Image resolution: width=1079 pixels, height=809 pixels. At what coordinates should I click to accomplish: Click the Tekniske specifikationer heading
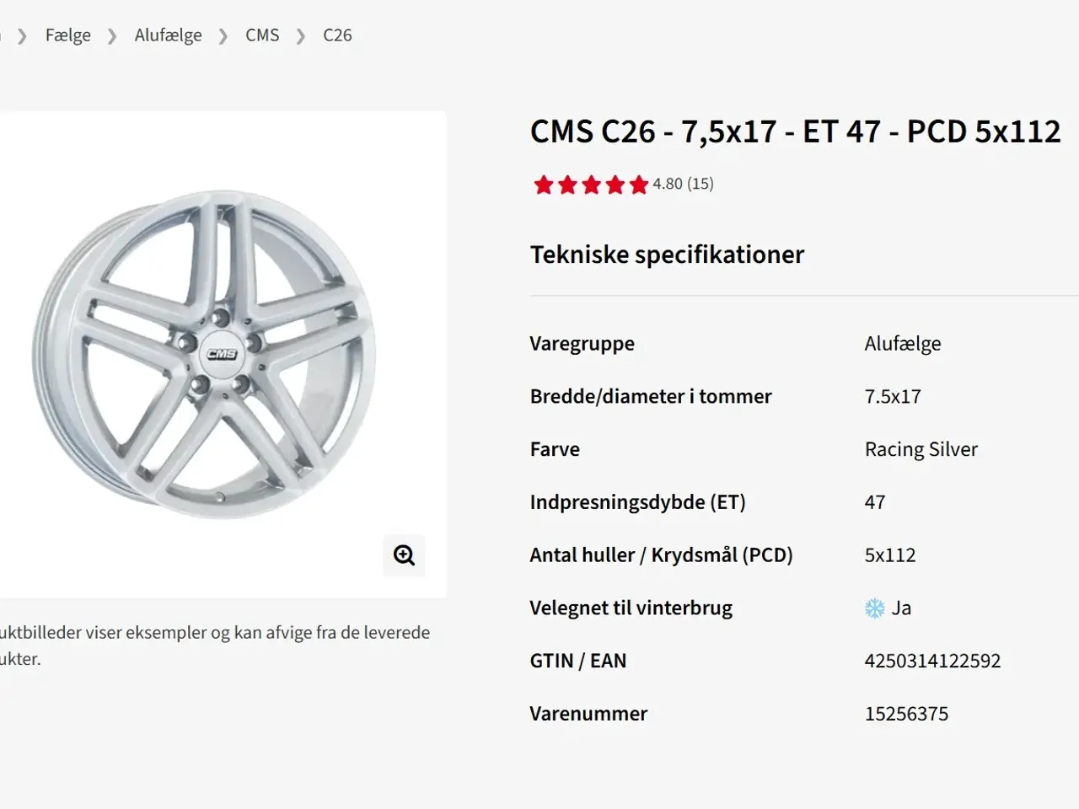coord(667,254)
